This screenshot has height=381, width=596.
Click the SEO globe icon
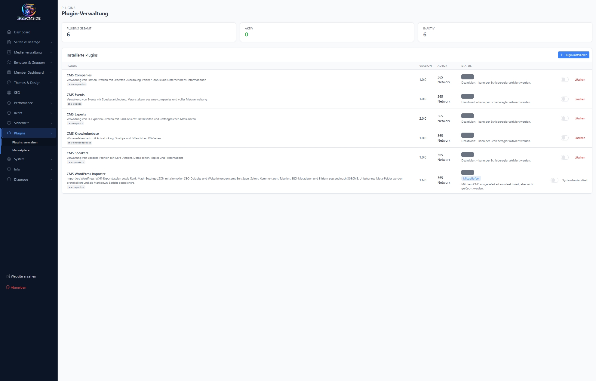coord(9,93)
